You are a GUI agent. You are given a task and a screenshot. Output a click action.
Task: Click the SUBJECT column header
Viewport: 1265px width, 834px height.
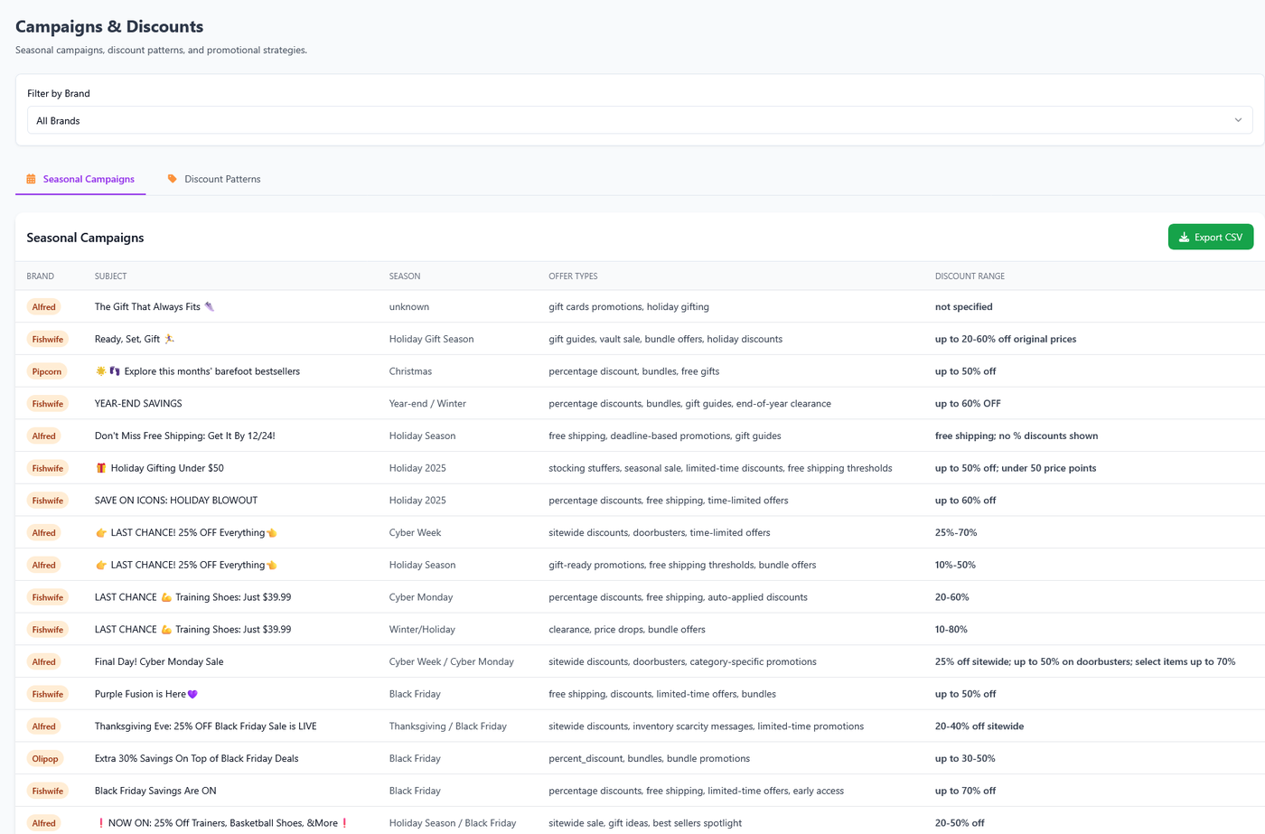[111, 276]
